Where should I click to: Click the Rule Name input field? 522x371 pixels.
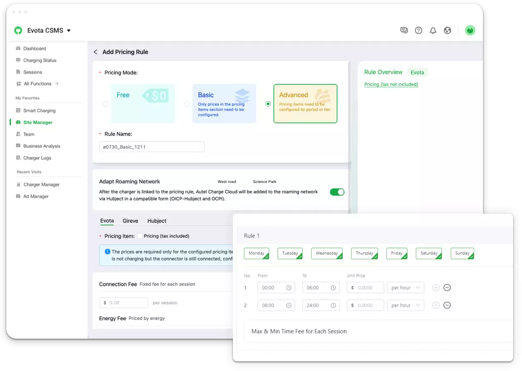coord(151,146)
